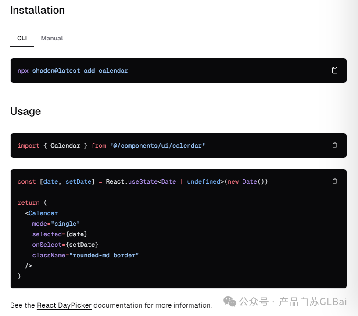Click the className="rounded-md border" line
Image resolution: width=358 pixels, height=316 pixels.
(86, 255)
